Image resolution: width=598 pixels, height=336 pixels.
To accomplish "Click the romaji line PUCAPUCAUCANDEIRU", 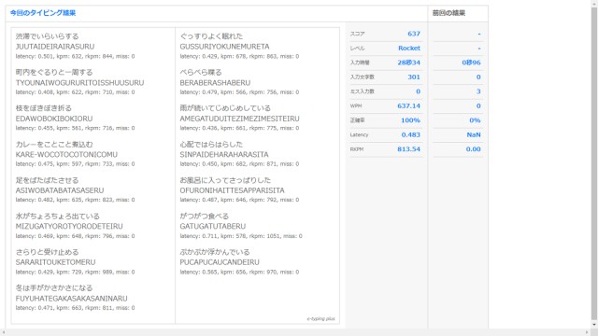I will 220,262.
